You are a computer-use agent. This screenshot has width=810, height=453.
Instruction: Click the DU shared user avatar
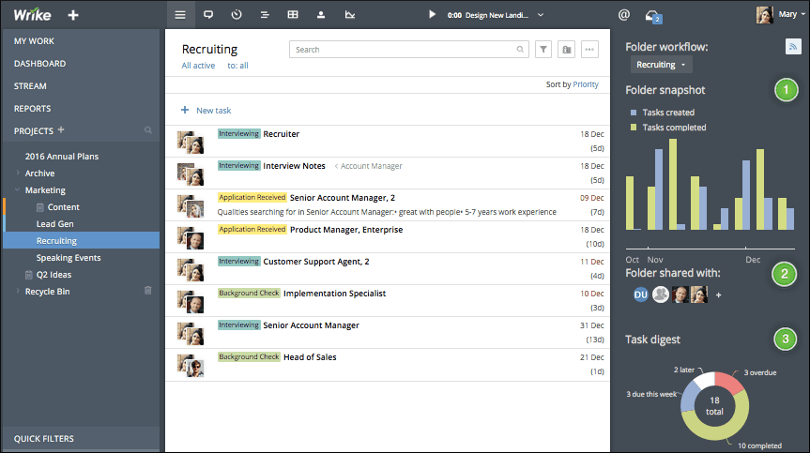pos(640,294)
